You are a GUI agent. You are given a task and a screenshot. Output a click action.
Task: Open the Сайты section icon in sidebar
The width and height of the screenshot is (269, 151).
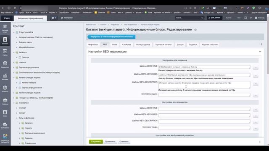tap(5, 52)
